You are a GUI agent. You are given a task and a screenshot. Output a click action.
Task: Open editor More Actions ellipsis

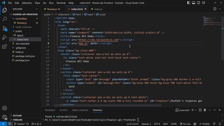(x=219, y=9)
